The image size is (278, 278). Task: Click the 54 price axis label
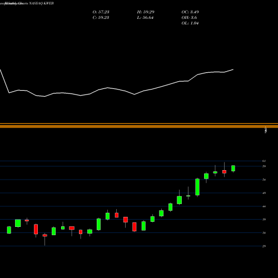(x=264, y=180)
